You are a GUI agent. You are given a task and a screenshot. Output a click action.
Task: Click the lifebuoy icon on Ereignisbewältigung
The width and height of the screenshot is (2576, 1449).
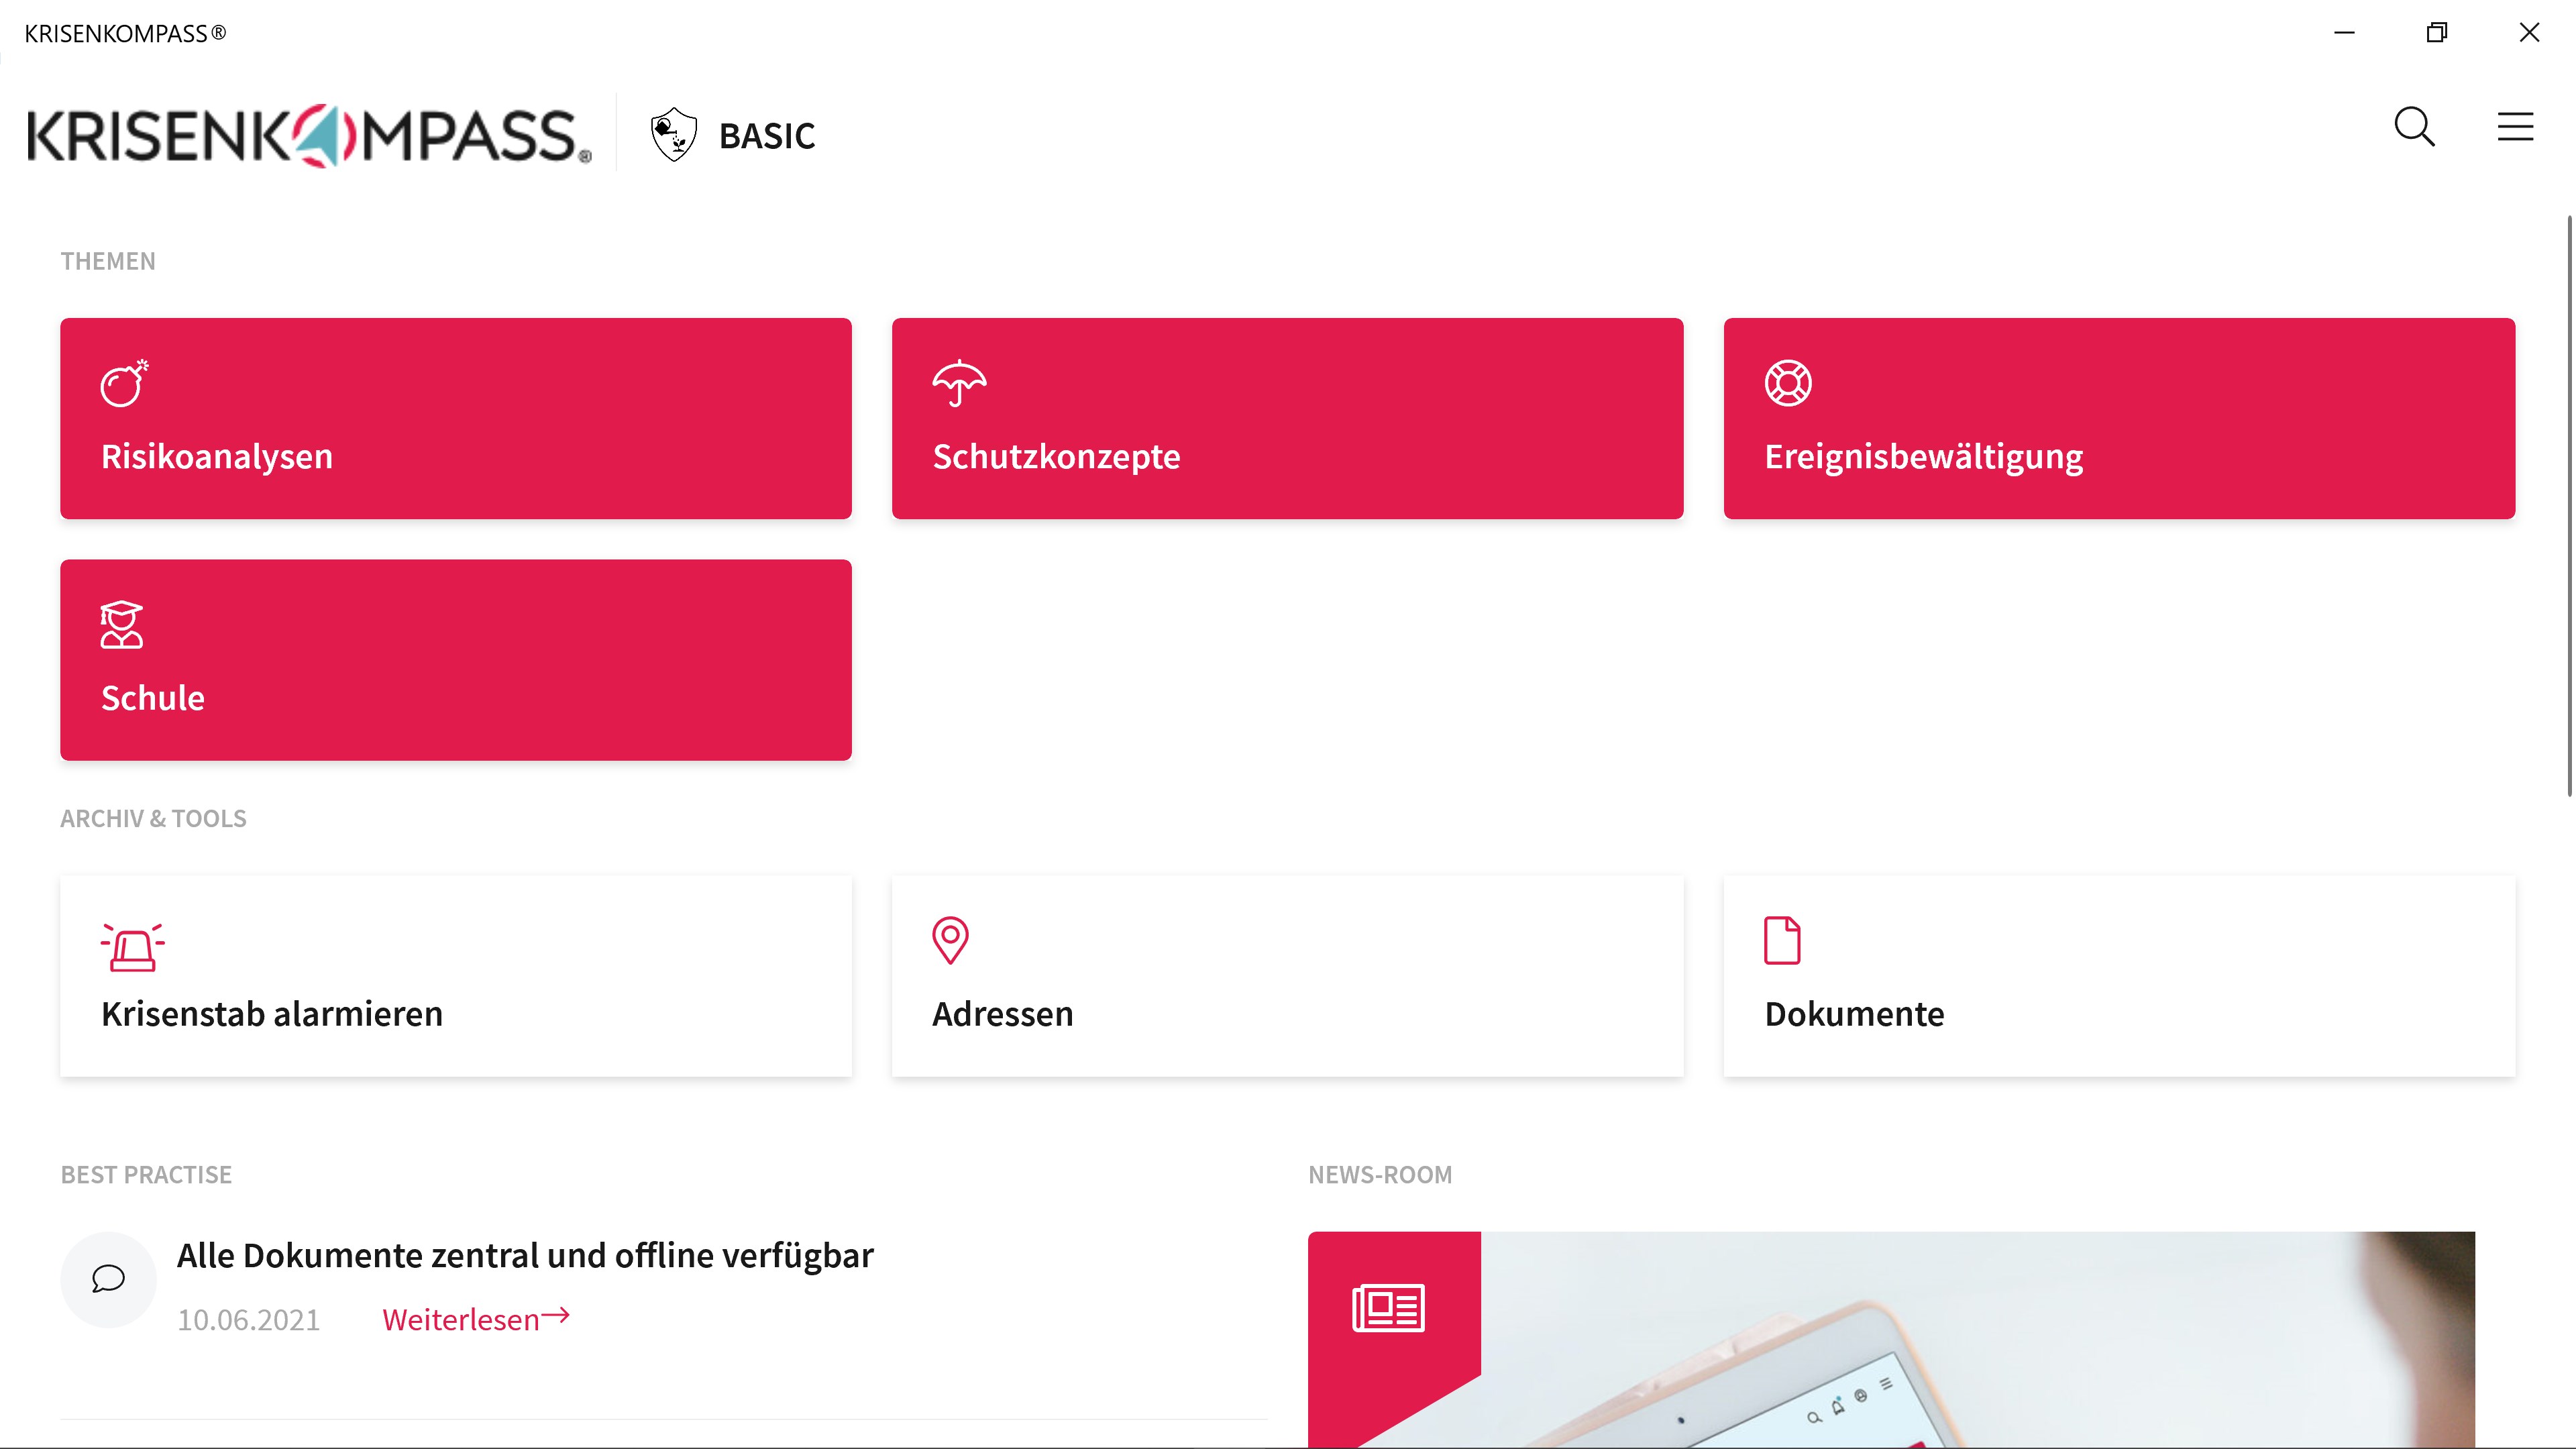(1788, 383)
